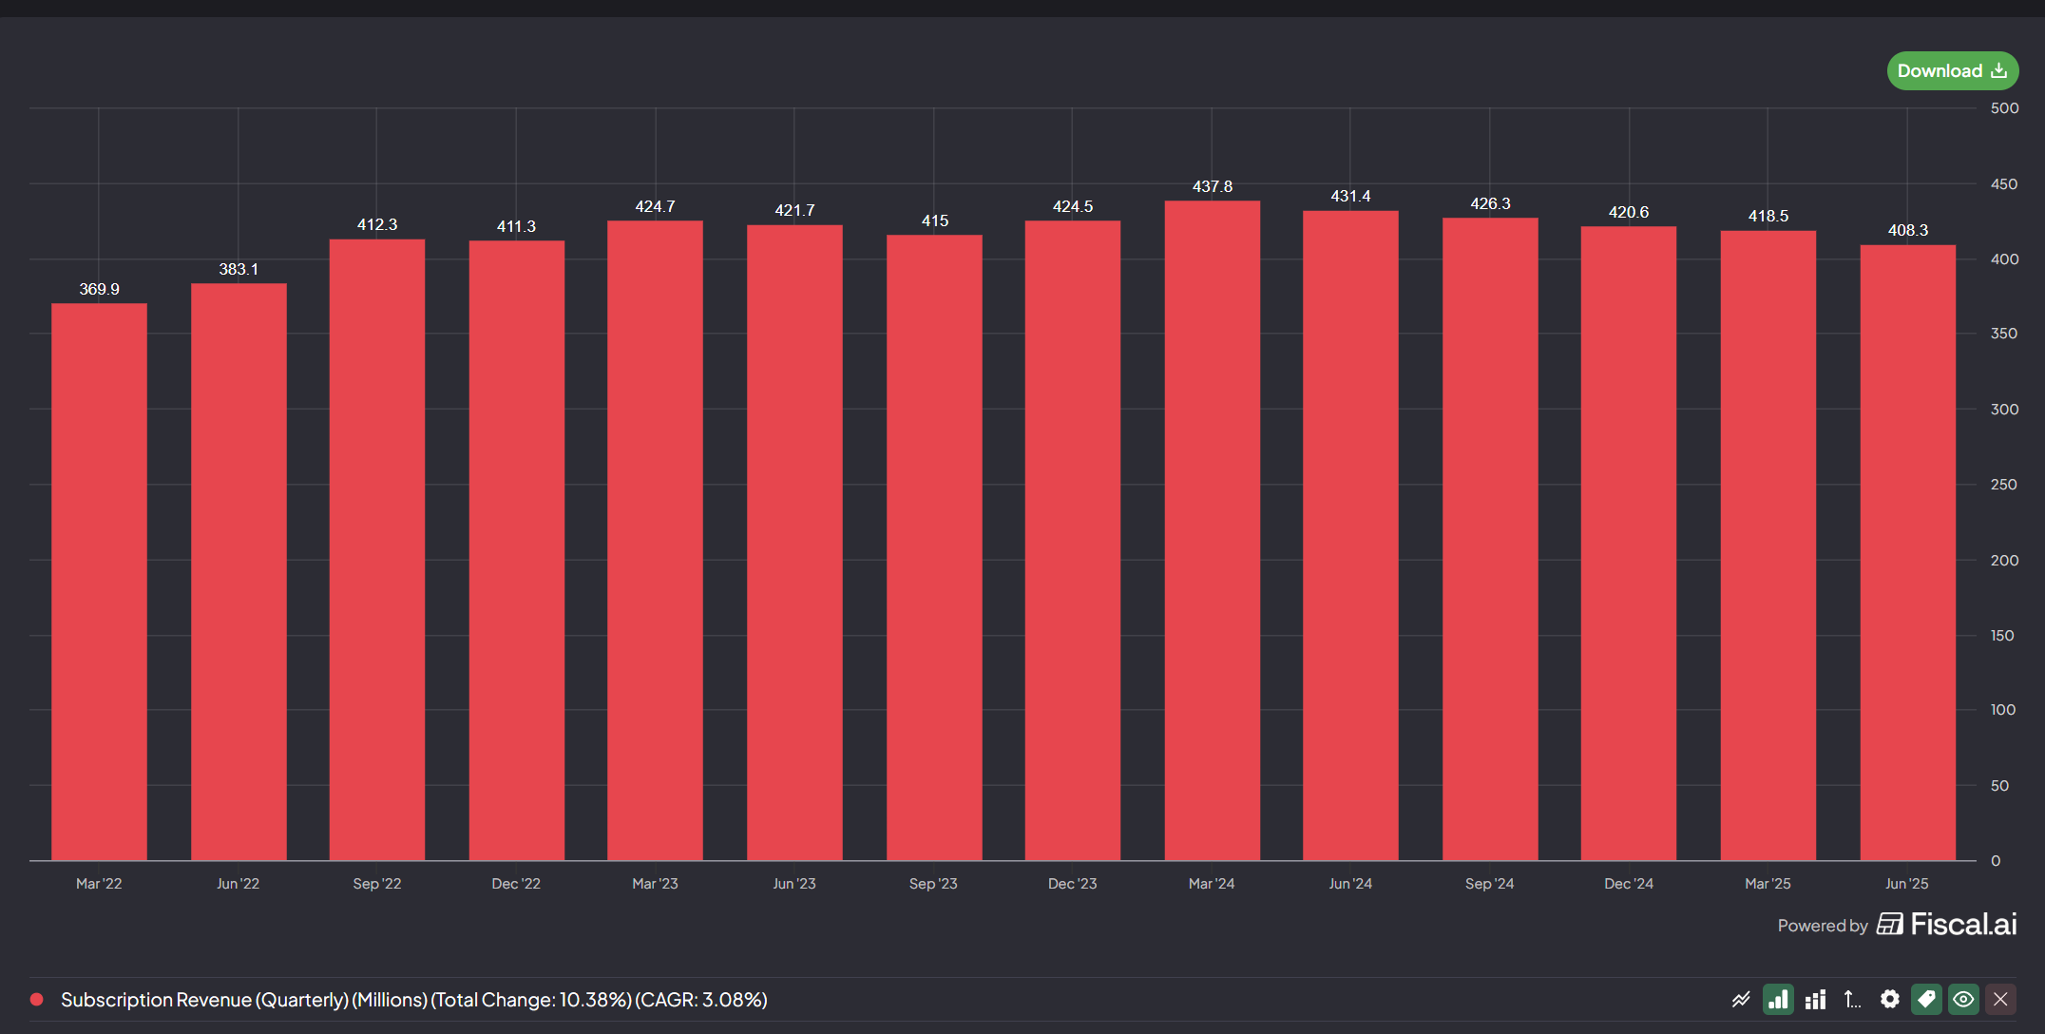Click the Sep '23 bar
The width and height of the screenshot is (2045, 1034).
click(x=934, y=548)
